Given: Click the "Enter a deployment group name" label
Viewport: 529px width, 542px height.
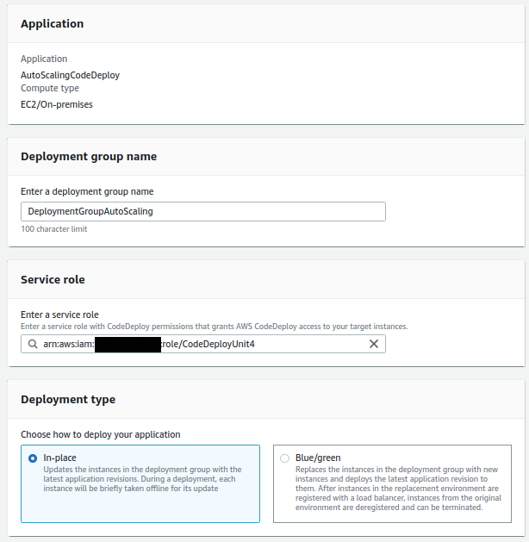Looking at the screenshot, I should click(x=87, y=191).
